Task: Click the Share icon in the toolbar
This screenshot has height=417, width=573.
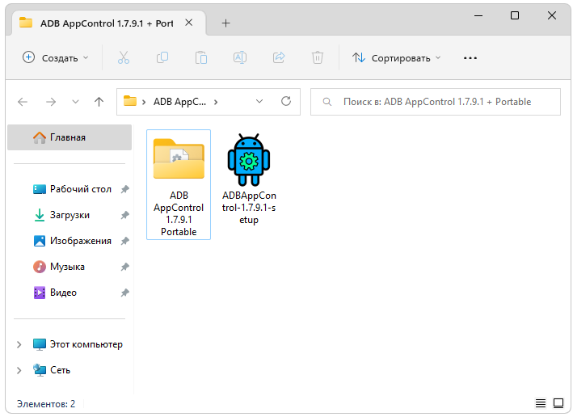Action: [x=279, y=57]
